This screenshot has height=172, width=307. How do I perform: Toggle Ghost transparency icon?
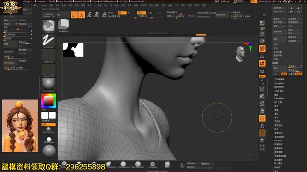click(262, 133)
